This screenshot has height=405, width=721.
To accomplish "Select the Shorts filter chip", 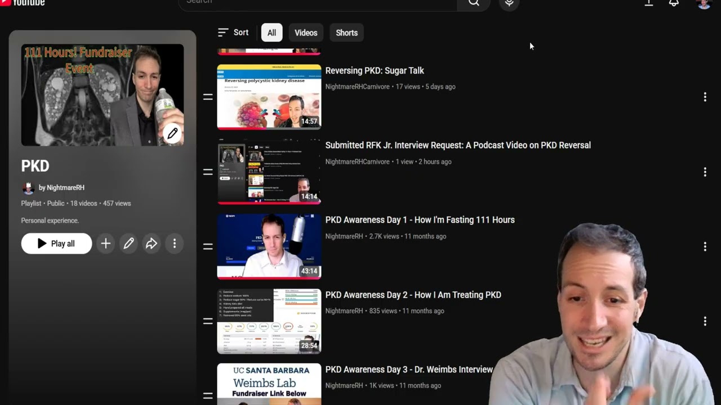I will pos(346,33).
